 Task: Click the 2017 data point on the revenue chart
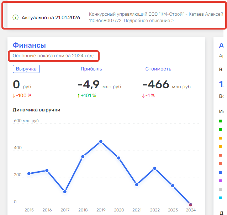pos(65,192)
